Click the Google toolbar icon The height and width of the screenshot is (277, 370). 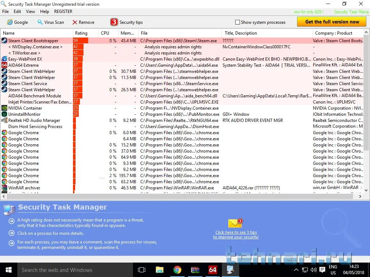point(10,22)
